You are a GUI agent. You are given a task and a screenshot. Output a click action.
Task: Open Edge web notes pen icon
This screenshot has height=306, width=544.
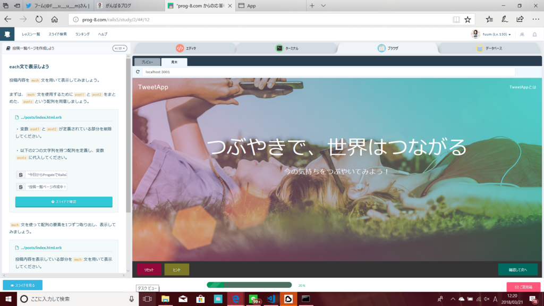[505, 20]
